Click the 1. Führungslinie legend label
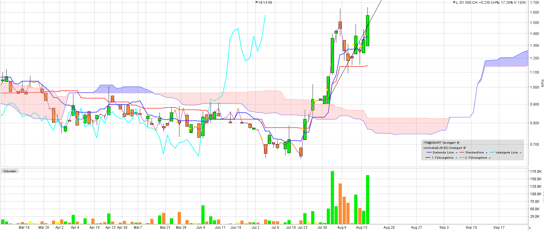This screenshot has height=231, width=544. click(x=443, y=158)
